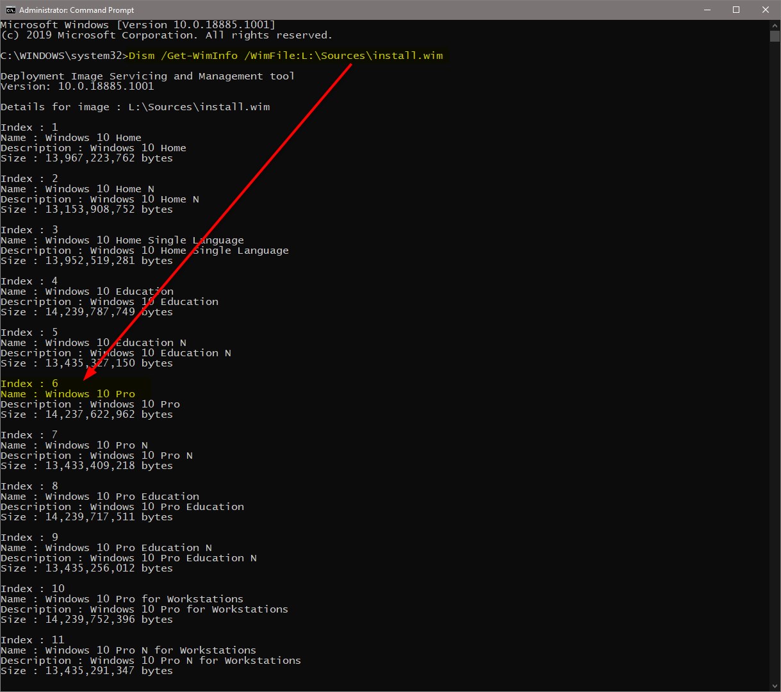Image resolution: width=781 pixels, height=692 pixels.
Task: Click size '13,435,327,150 bytes' line
Action: (x=86, y=363)
